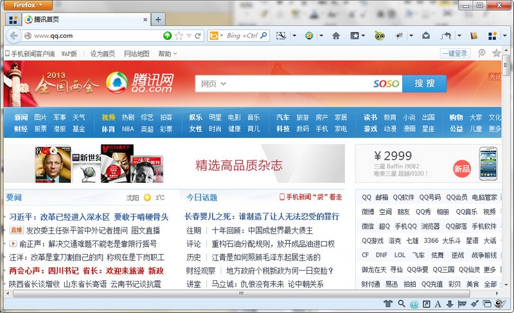Screen dimensions: 514x313
Task: Open the 设为首页 link
Action: 103,54
